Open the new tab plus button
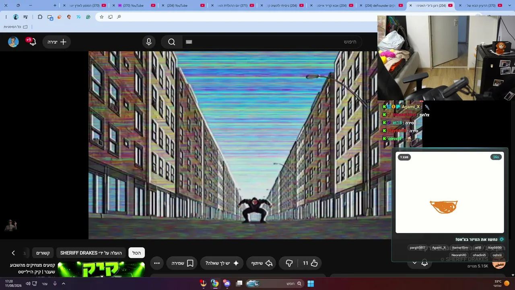515x290 pixels. pyautogui.click(x=55, y=5)
